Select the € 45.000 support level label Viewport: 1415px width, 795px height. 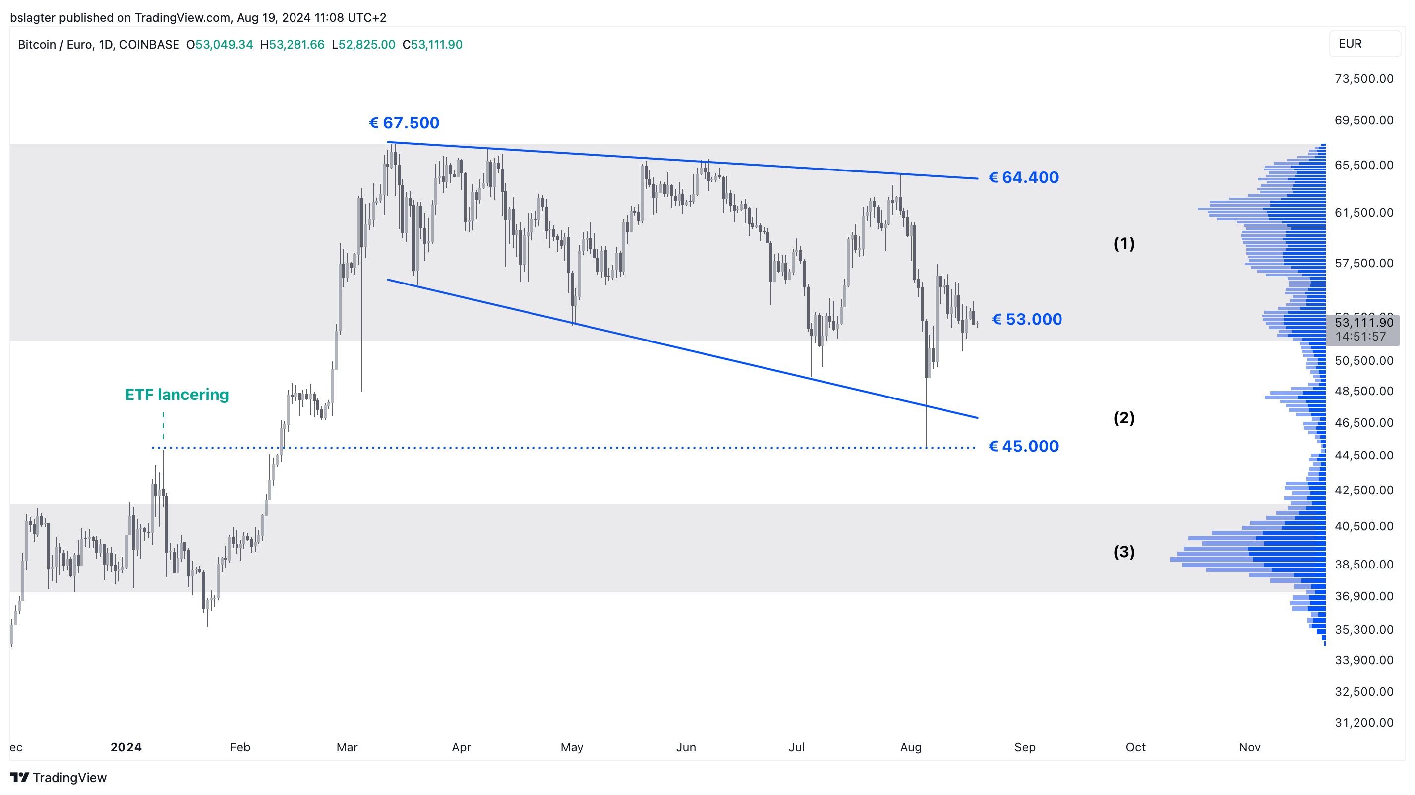pyautogui.click(x=1023, y=446)
